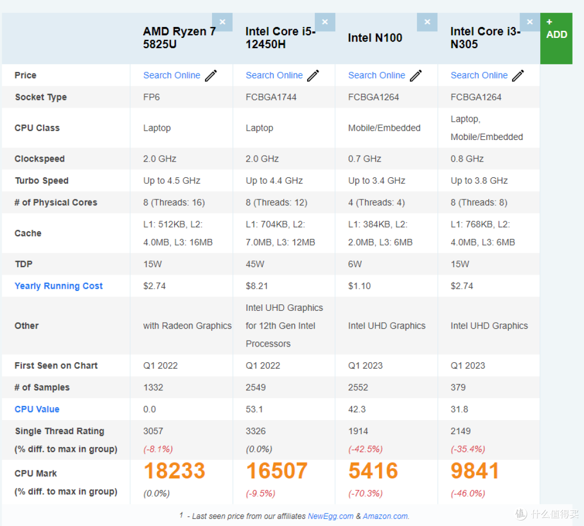Click CPU Mark score 9841

coord(475,470)
